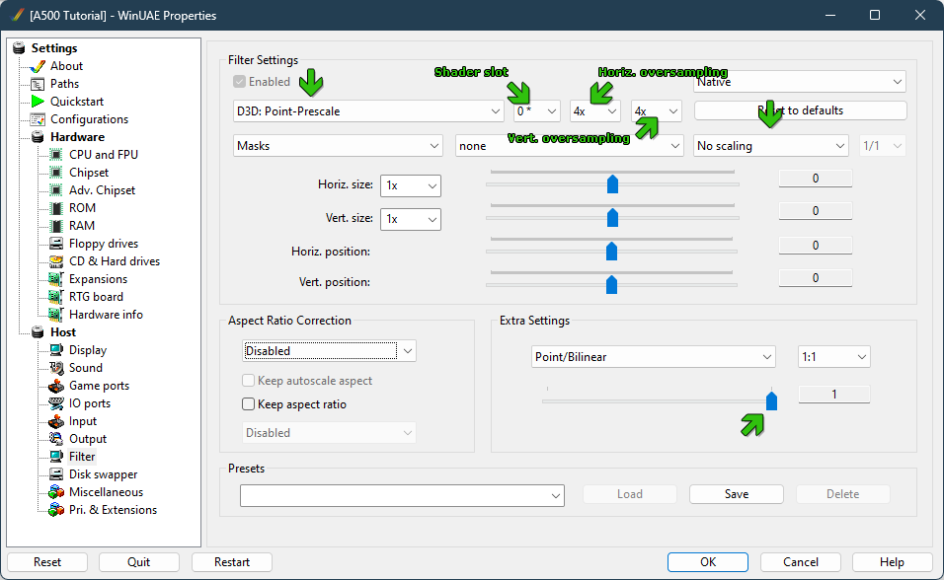The image size is (944, 580).
Task: Select the Settings root tree item
Action: tap(54, 48)
